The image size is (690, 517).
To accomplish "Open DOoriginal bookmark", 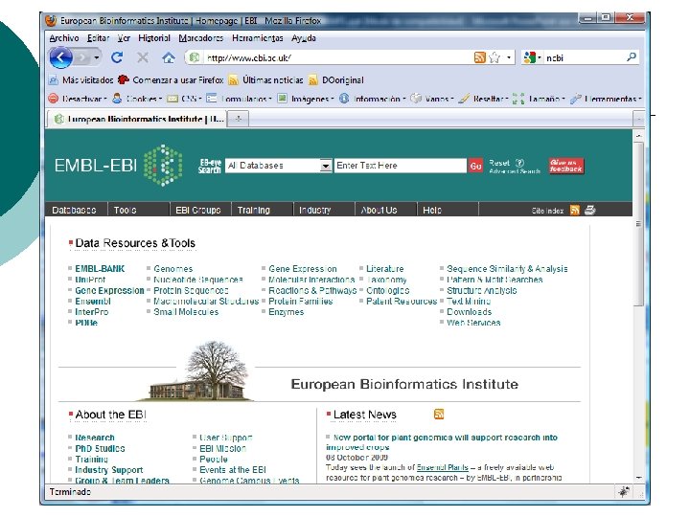I will pos(336,80).
